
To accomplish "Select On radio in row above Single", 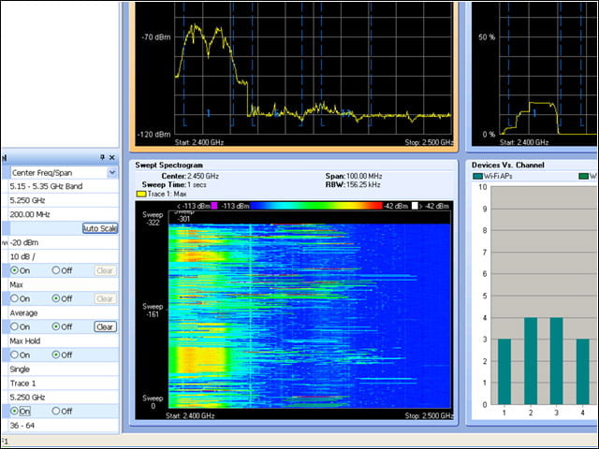I will (15, 355).
